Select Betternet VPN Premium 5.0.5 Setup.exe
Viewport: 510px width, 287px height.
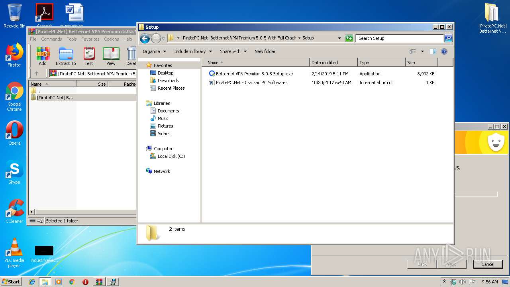254,74
